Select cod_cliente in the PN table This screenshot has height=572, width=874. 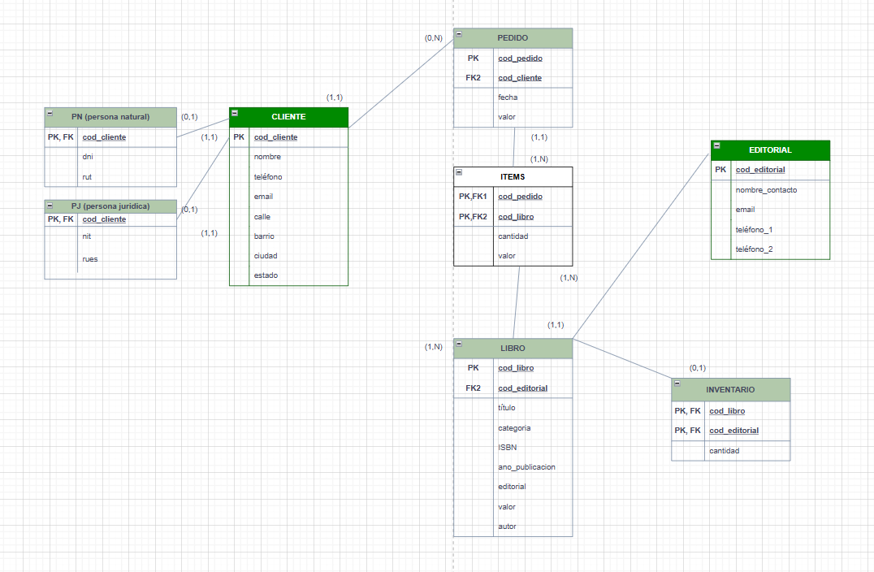coord(104,137)
